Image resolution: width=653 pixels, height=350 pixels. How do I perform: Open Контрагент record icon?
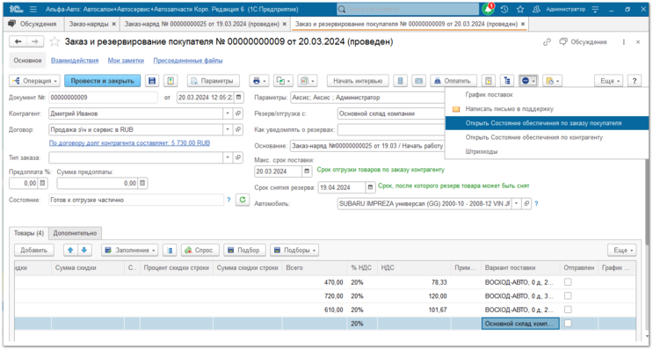(238, 113)
